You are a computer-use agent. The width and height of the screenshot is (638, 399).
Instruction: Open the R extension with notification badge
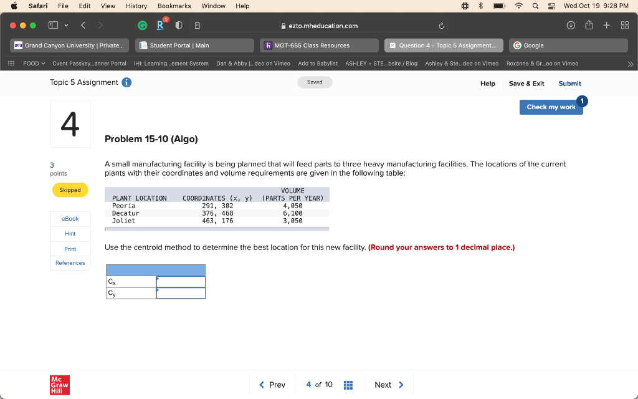pyautogui.click(x=160, y=25)
